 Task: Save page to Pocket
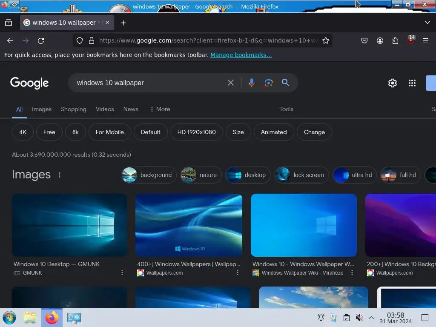click(x=364, y=40)
